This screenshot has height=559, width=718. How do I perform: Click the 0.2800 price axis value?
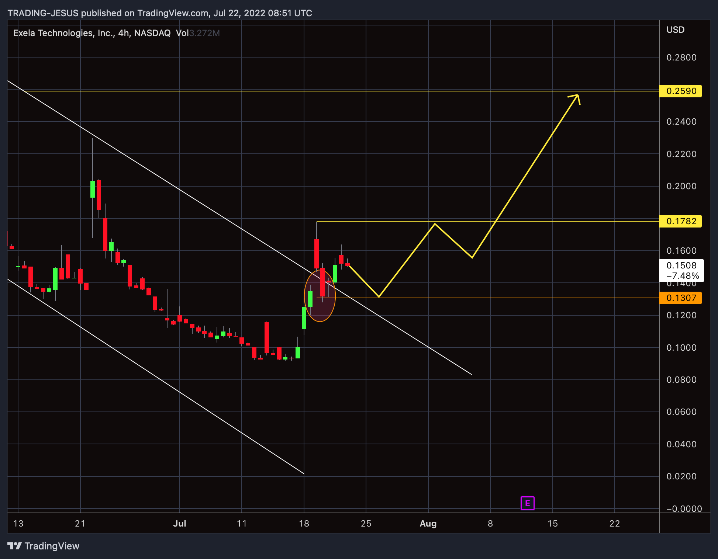[x=681, y=58]
